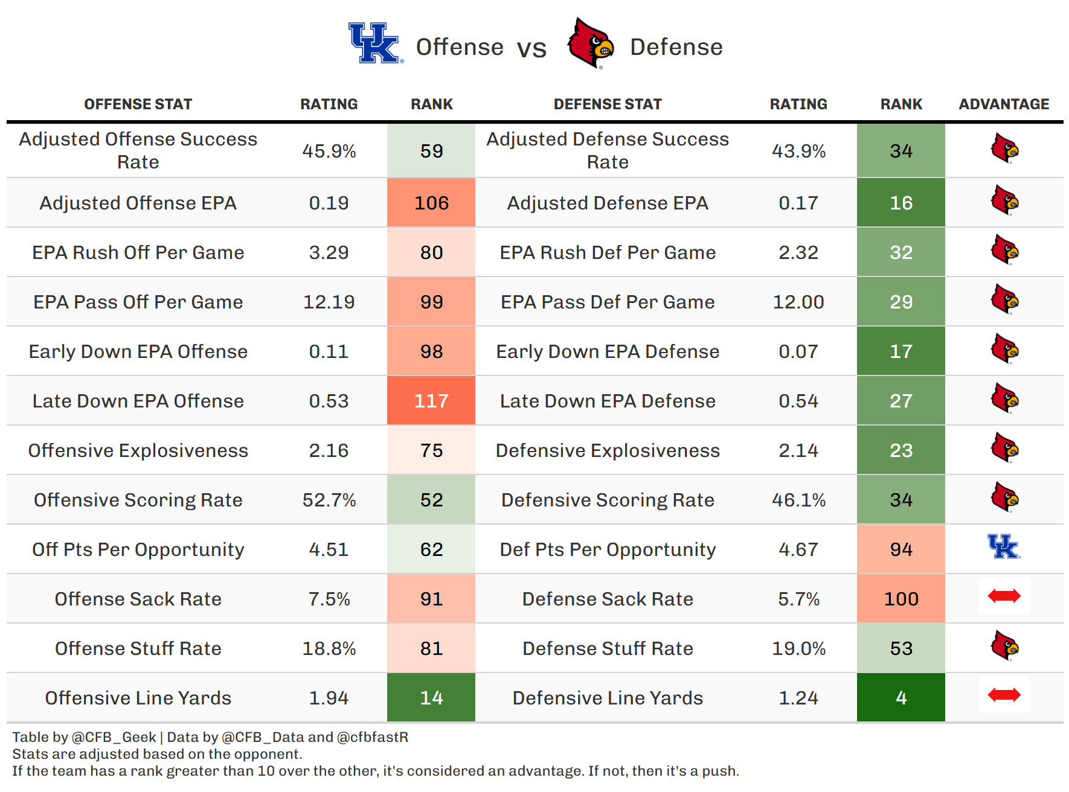The image size is (1069, 792).
Task: Click the @CFB_Geek credit in the footer
Action: coord(114,737)
